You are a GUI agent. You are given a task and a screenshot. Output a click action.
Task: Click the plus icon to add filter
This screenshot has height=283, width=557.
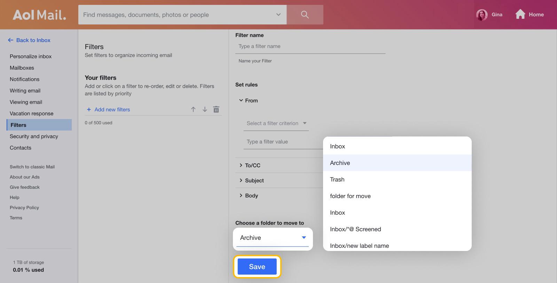pyautogui.click(x=89, y=109)
